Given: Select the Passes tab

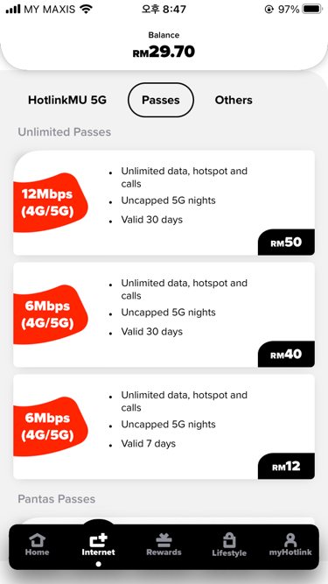Looking at the screenshot, I should (161, 100).
